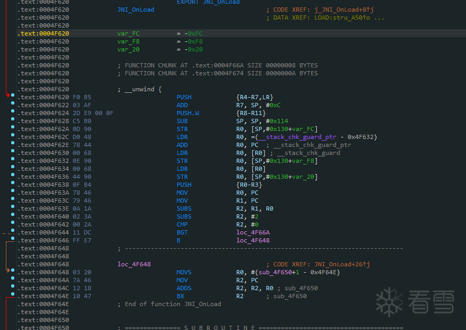Click the ADDS R2, R2, R0 instruction
This screenshot has height=330, width=466.
pyautogui.click(x=225, y=289)
